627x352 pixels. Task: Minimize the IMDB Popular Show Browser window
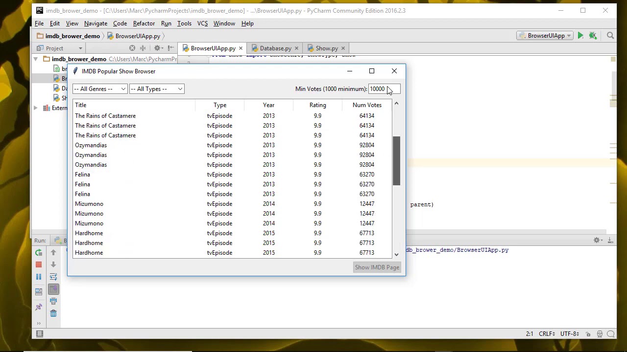tap(350, 71)
